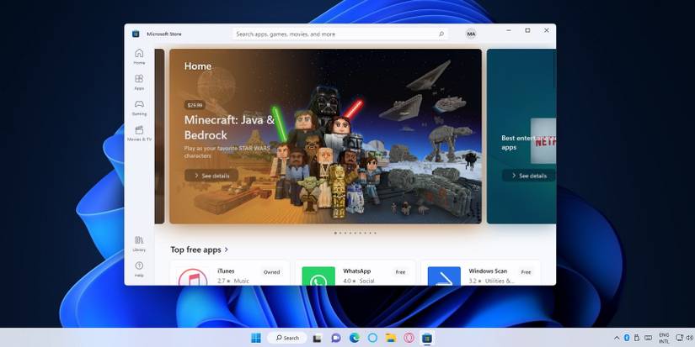The height and width of the screenshot is (347, 695).
Task: Click the Owned badge on iTunes
Action: pyautogui.click(x=272, y=272)
